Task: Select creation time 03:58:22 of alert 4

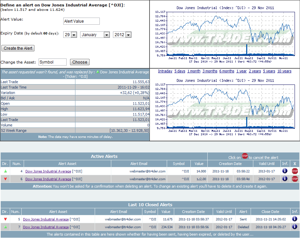Action: tap(243, 171)
